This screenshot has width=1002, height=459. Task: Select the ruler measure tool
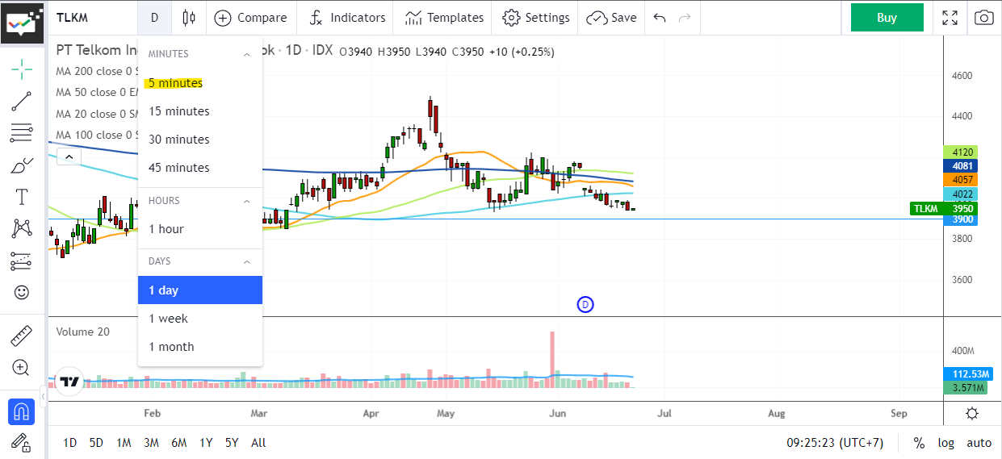[22, 336]
